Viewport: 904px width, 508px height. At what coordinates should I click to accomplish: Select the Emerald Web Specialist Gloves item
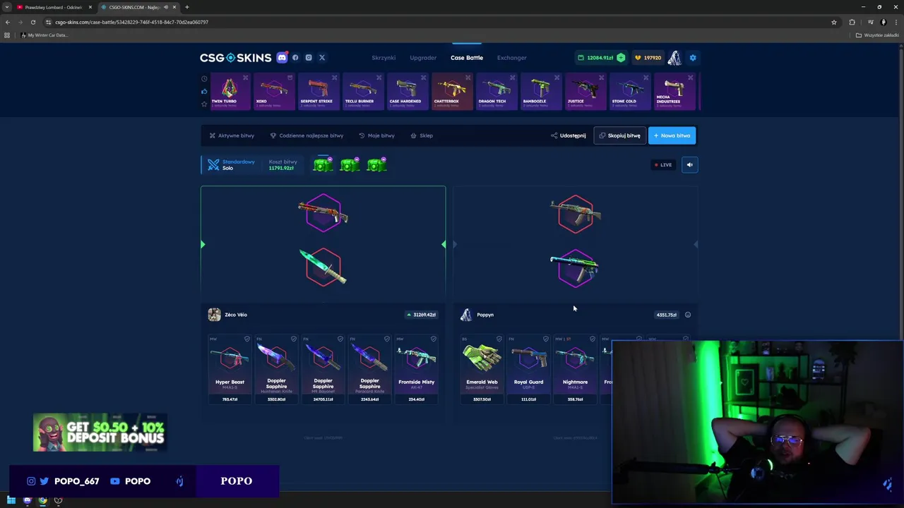coord(482,369)
